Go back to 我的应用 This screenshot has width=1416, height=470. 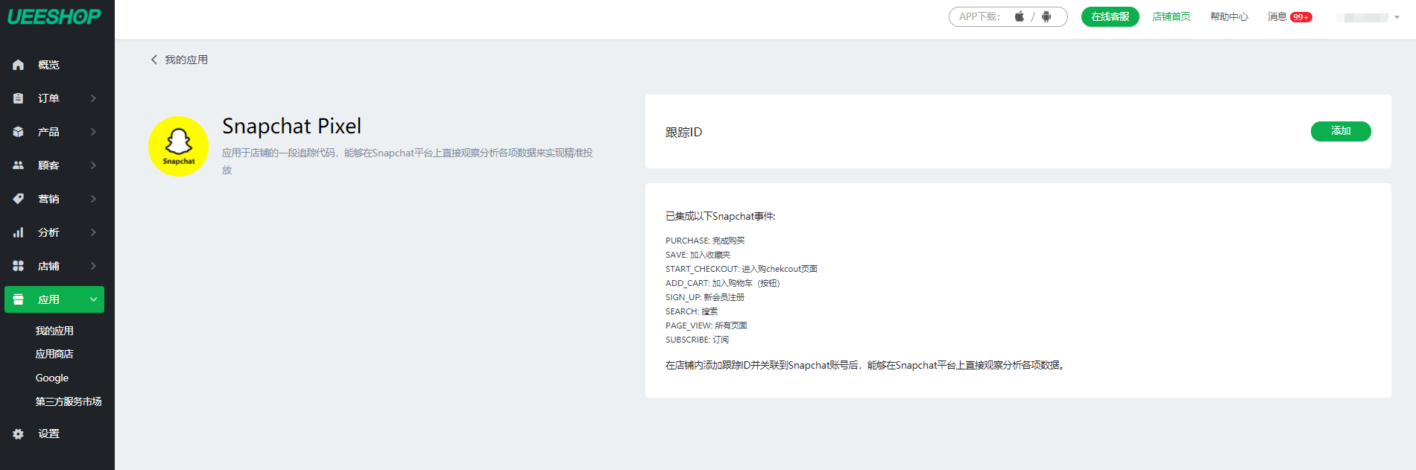(180, 60)
